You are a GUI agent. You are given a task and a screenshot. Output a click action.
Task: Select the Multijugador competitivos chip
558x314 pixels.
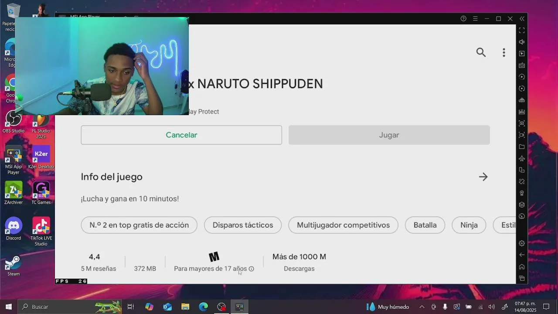coord(343,225)
